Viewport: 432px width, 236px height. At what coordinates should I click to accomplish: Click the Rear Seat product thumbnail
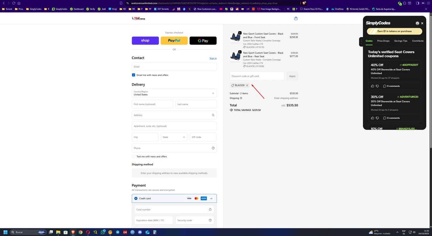[235, 56]
